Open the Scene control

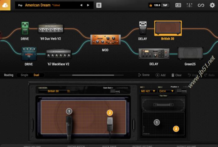pos(144,75)
